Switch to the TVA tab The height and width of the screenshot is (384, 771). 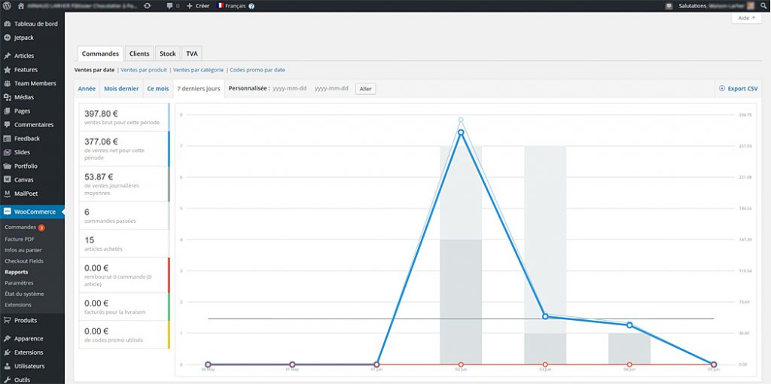[x=192, y=53]
